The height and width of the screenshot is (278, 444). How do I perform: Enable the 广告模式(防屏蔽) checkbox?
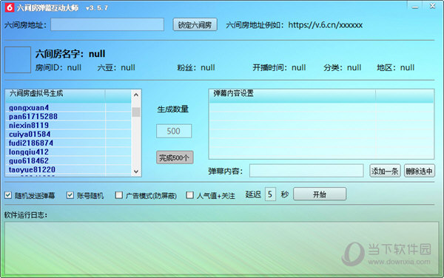click(x=119, y=195)
